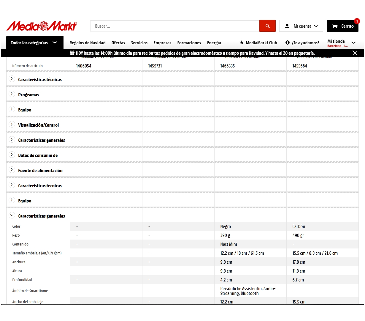Click the Mi cuenta user icon
365x321 pixels.
(x=287, y=26)
